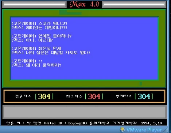Click the date '1994. 5.10' in footer
The image size is (171, 133).
coord(151,123)
